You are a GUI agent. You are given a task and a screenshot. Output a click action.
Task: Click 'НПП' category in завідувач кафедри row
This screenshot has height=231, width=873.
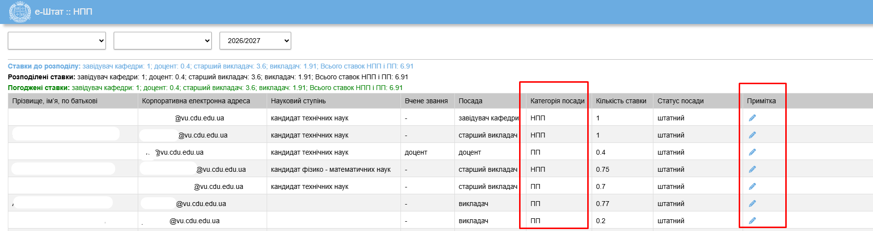(x=538, y=118)
